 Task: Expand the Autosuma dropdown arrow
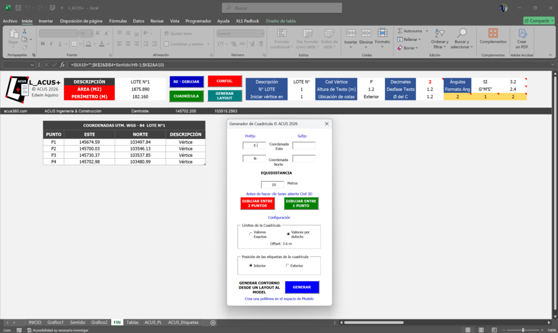427,31
